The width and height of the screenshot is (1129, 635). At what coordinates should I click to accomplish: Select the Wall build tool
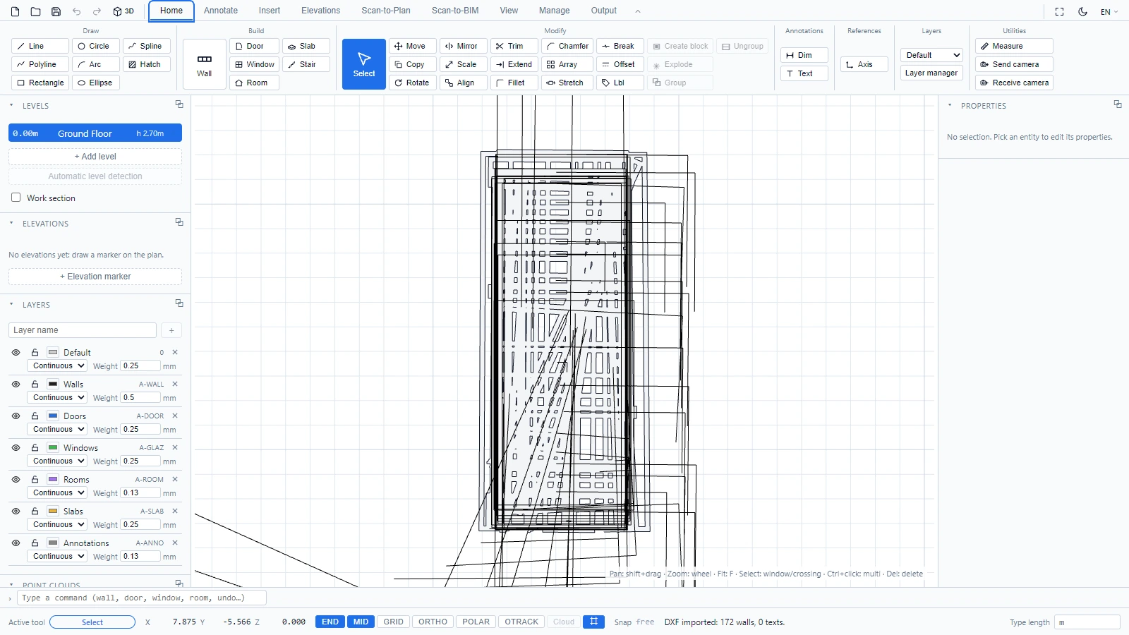[205, 64]
